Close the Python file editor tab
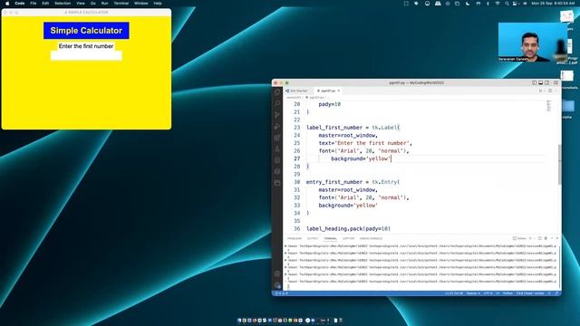 338,91
